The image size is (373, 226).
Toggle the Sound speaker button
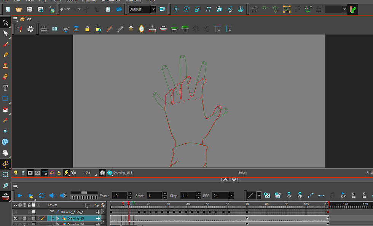point(52,196)
